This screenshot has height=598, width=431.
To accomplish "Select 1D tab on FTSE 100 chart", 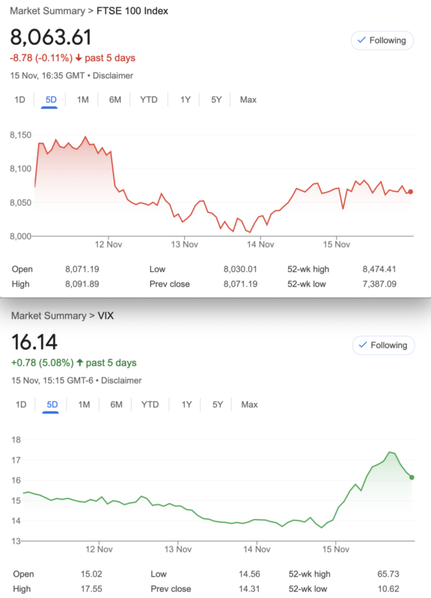I will (20, 100).
